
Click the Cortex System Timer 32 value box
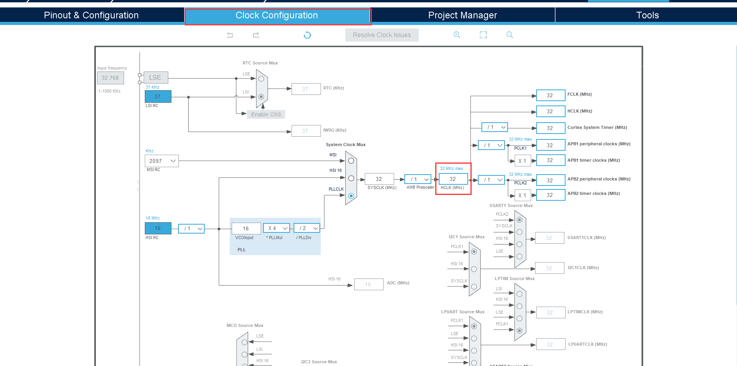coord(551,128)
